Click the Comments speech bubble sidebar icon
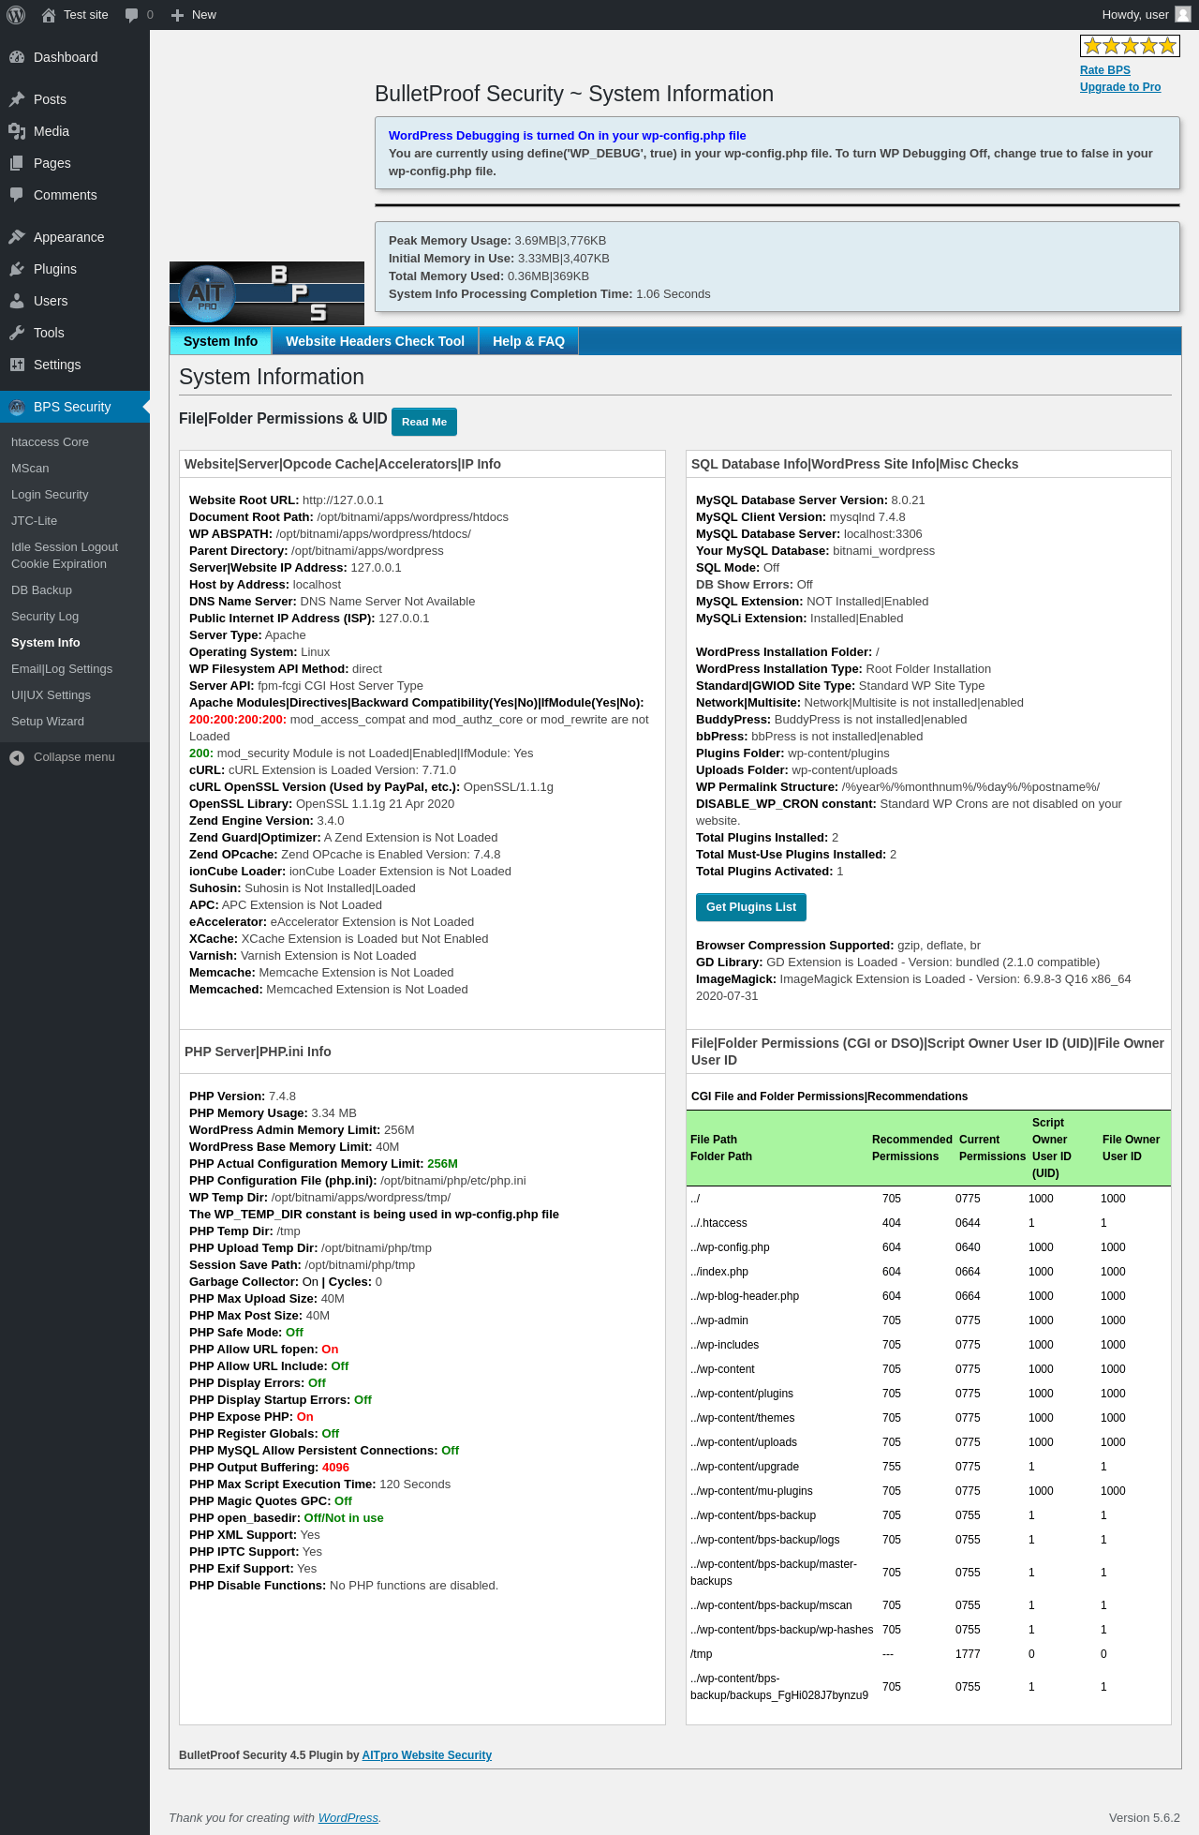Screen dimensions: 1199x1835 [x=17, y=195]
